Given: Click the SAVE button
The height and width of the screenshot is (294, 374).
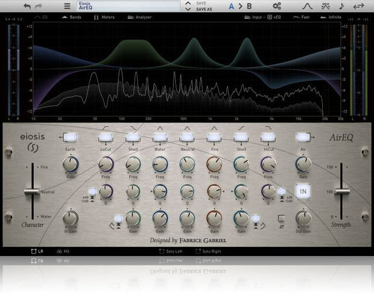Looking at the screenshot, I should (201, 3).
